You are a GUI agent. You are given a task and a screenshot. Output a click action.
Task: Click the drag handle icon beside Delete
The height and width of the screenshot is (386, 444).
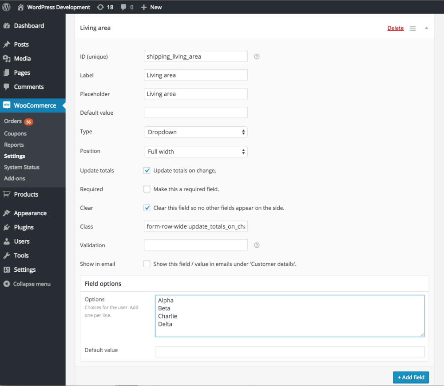412,28
